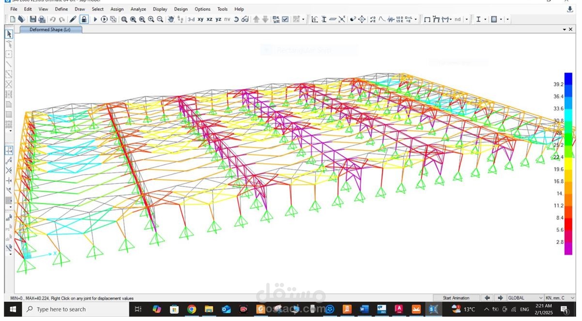
Task: Click the Run Analysis play icon
Action: pyautogui.click(x=95, y=19)
